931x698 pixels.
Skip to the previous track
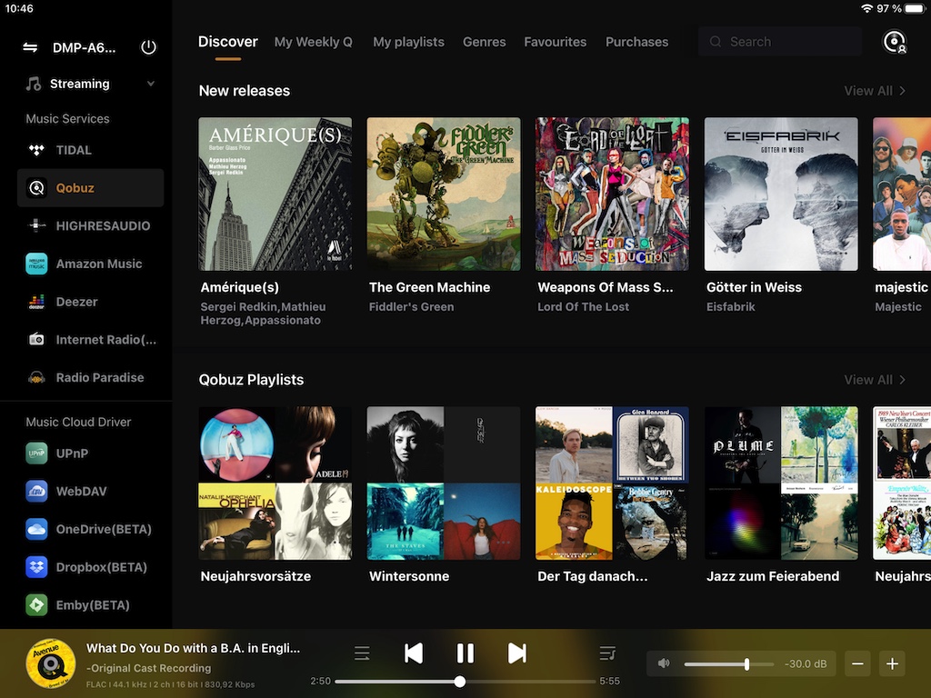pos(414,653)
